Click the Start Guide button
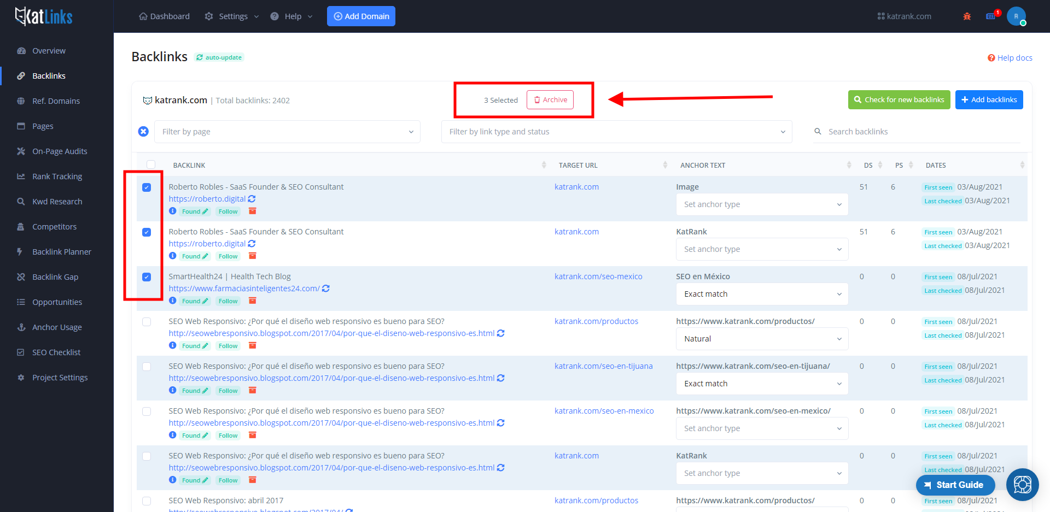Screen dimensions: 1050x512 pos(955,485)
